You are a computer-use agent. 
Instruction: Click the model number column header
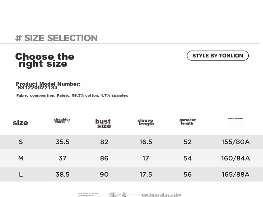235,119
